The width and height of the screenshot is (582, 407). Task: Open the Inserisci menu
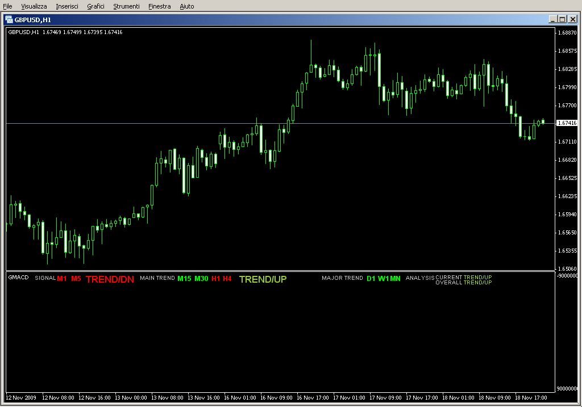click(67, 6)
